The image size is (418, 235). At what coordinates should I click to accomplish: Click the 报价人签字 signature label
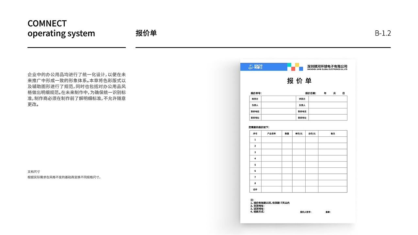click(306, 212)
